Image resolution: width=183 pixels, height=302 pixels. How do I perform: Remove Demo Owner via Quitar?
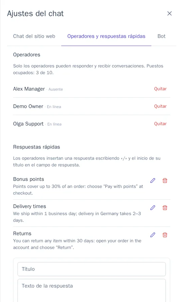tap(160, 106)
